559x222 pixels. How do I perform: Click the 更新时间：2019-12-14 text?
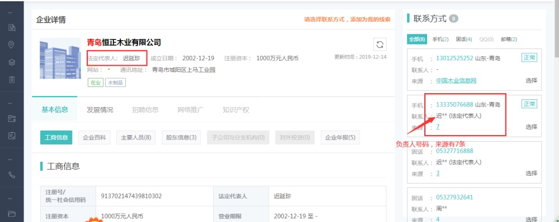361,56
